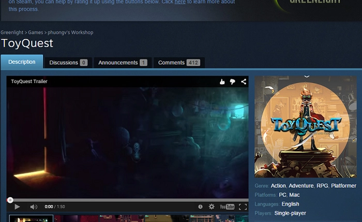Open phuongv's Workshop breadcrumb link

click(x=70, y=33)
